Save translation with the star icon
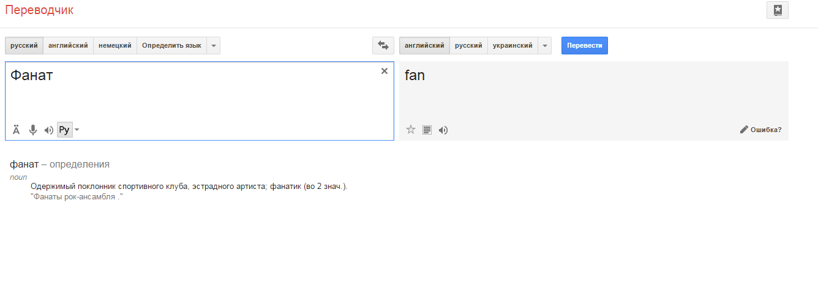818x285 pixels. [411, 130]
